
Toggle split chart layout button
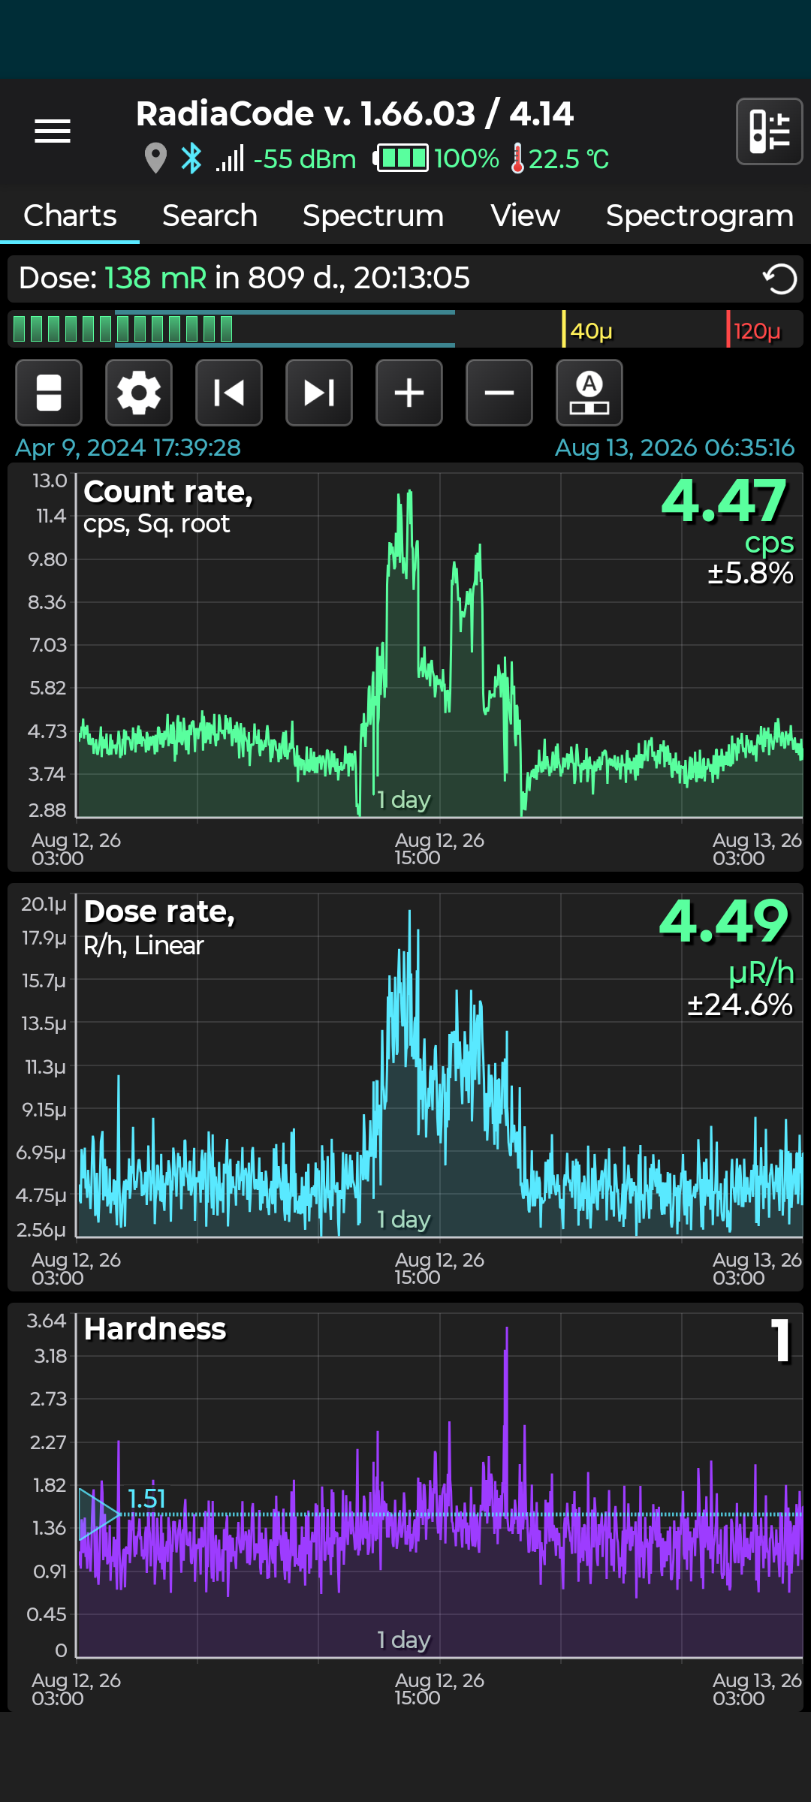pyautogui.click(x=49, y=393)
